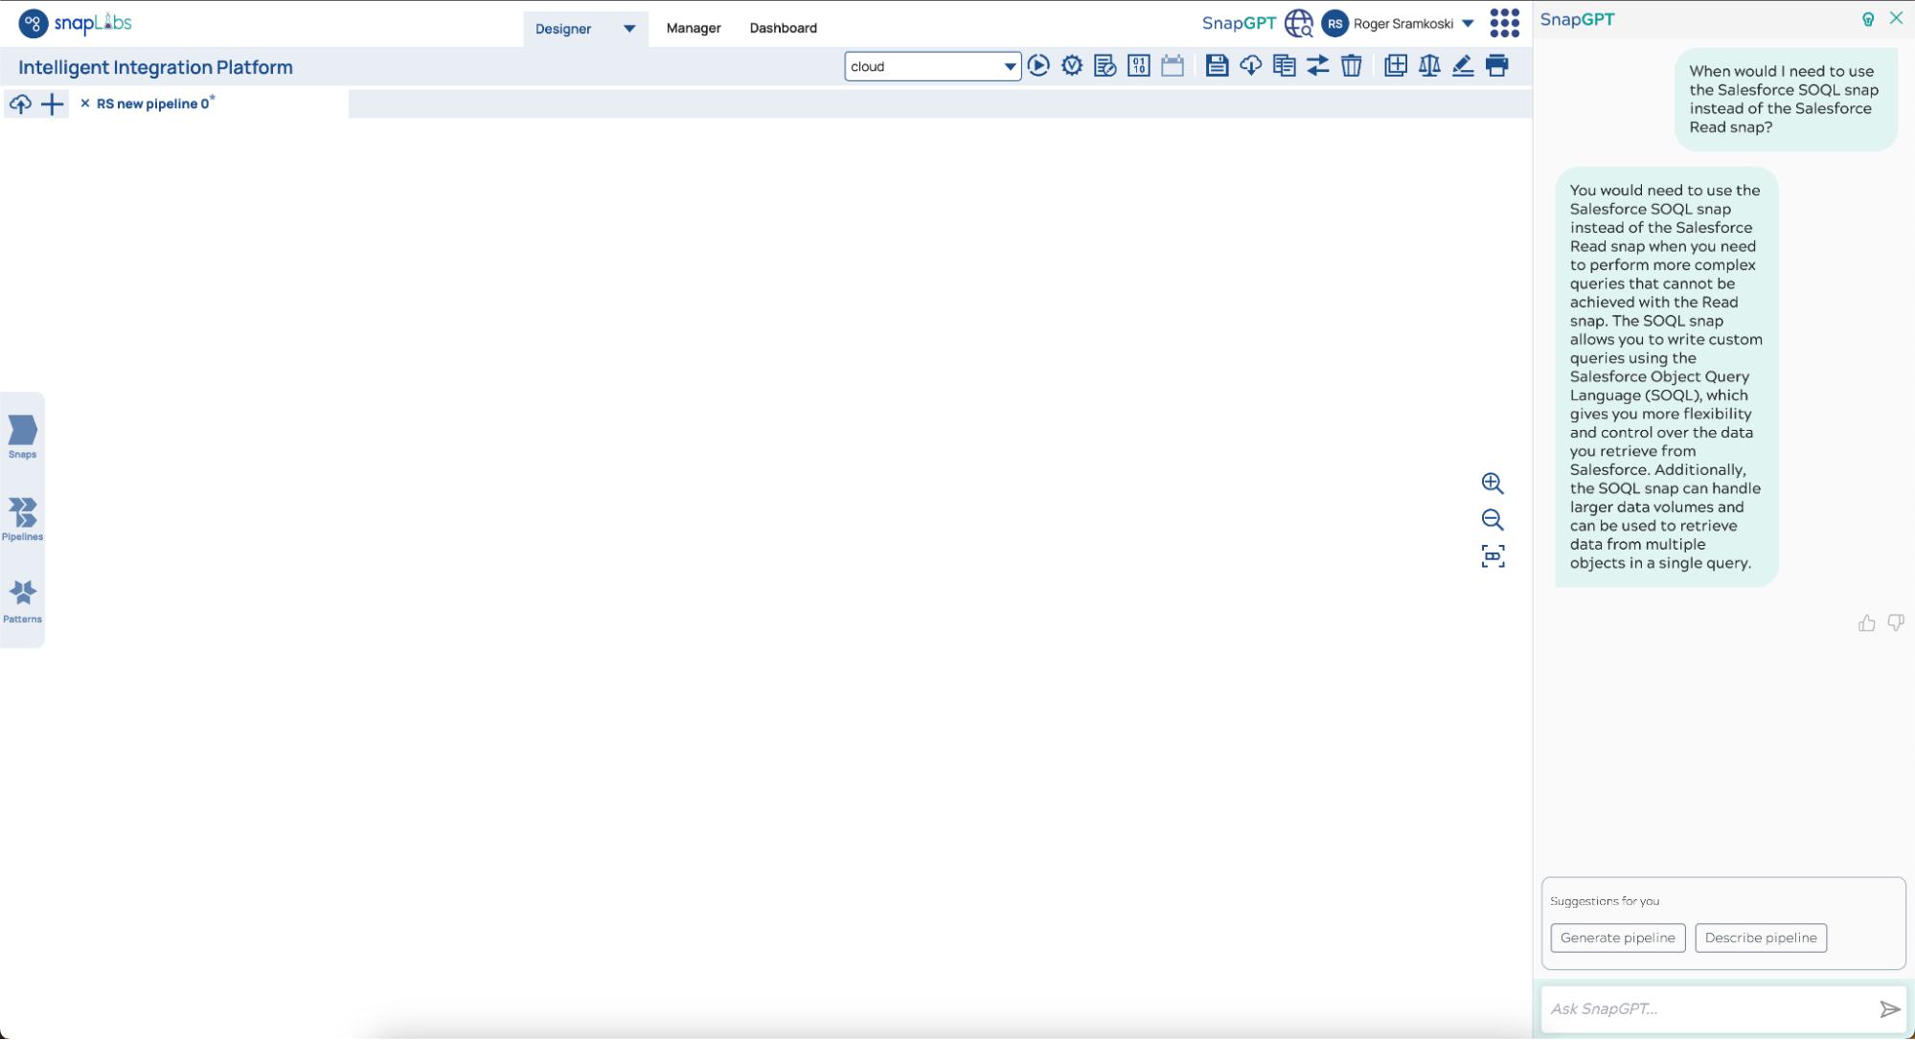Toggle SnapGPT panel from header link
The image size is (1915, 1040).
(x=1239, y=24)
